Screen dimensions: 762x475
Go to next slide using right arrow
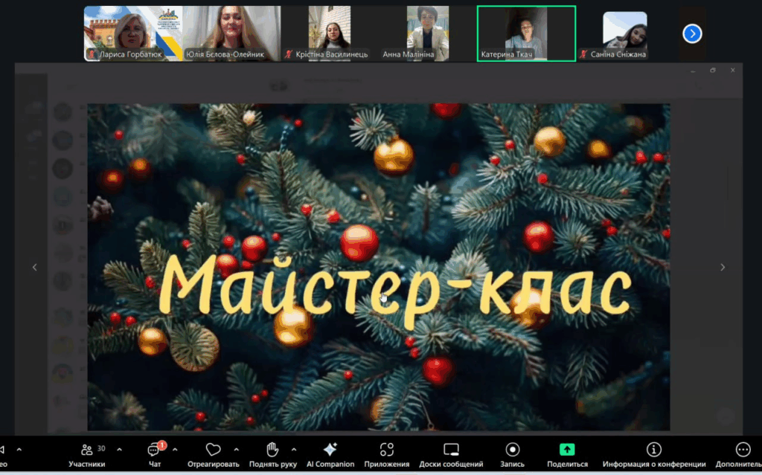click(x=722, y=268)
